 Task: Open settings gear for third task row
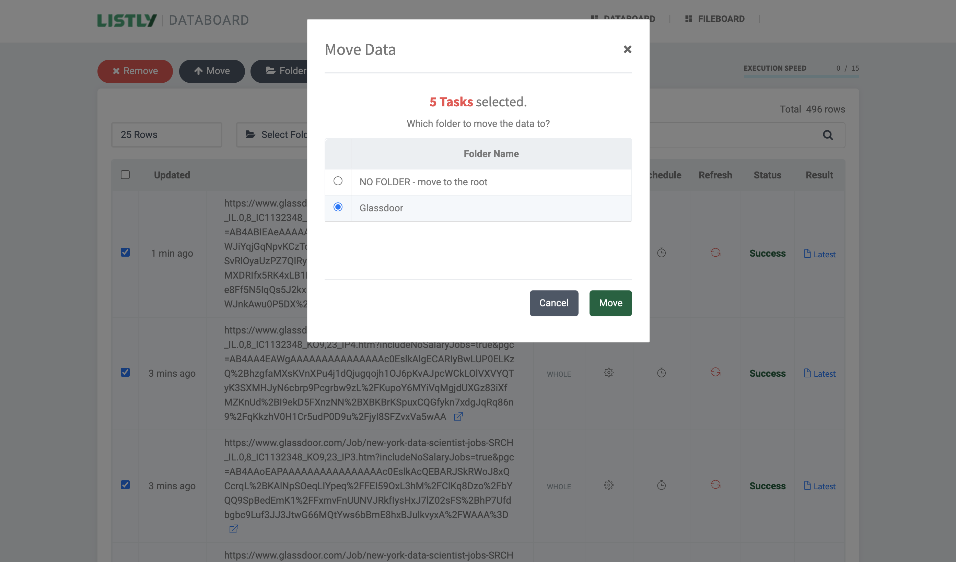tap(608, 485)
